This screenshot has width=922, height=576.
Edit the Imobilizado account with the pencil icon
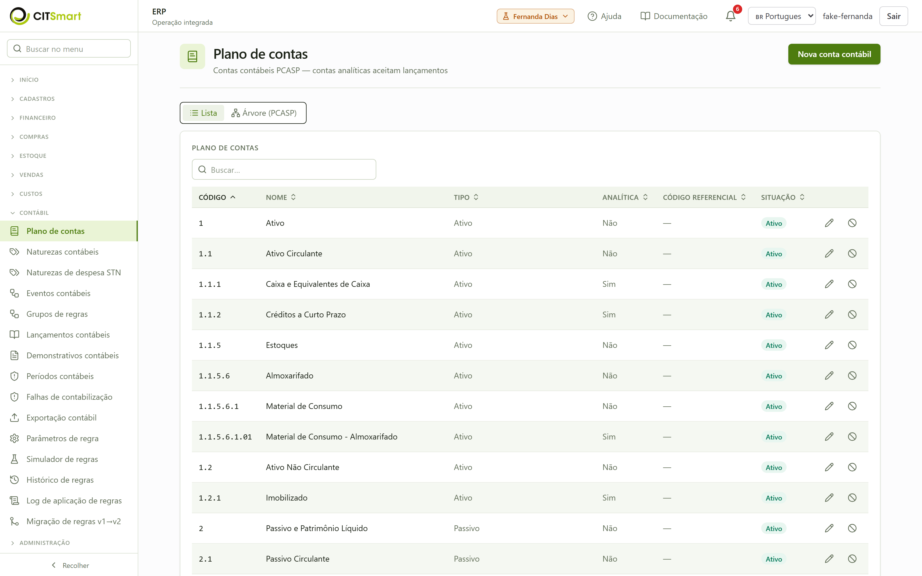click(829, 498)
